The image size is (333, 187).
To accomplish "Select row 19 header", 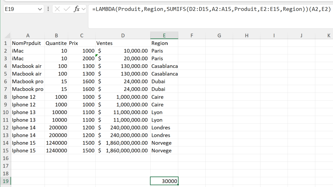I will click(x=6, y=181).
